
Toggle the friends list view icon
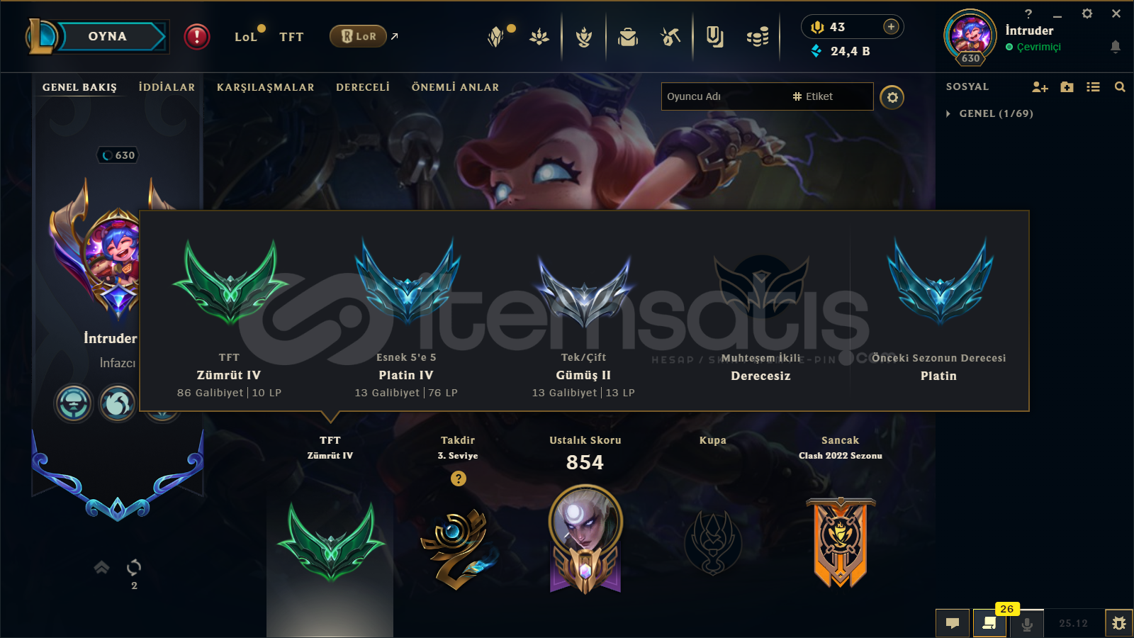click(x=1093, y=86)
